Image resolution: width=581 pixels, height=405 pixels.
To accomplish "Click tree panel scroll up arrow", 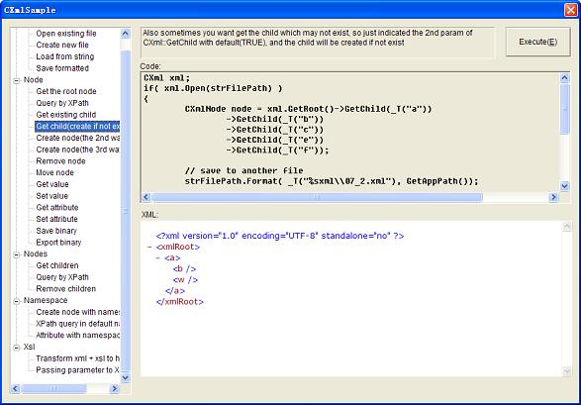I will tap(126, 34).
